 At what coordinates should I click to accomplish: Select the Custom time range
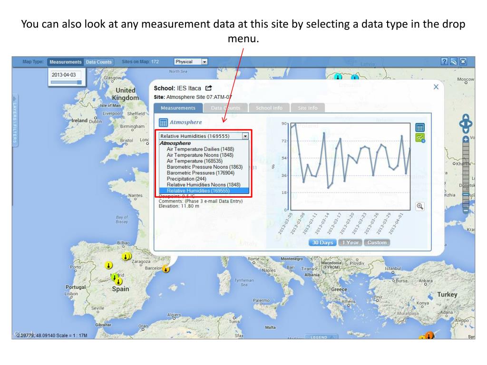(377, 242)
